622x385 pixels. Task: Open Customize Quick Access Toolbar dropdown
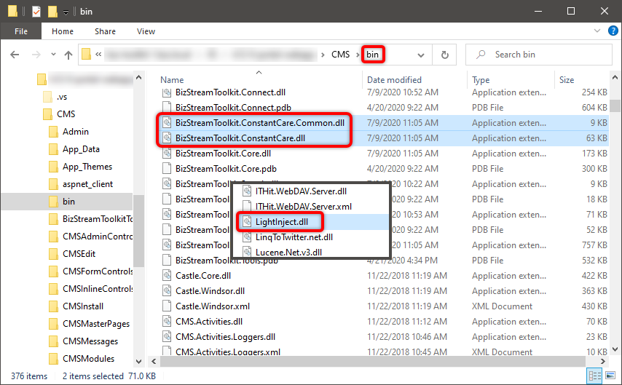pos(66,12)
